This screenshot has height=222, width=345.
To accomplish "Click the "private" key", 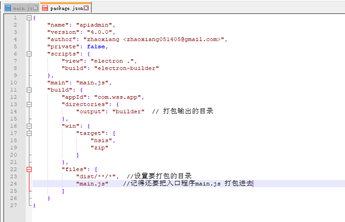I will tap(63, 46).
